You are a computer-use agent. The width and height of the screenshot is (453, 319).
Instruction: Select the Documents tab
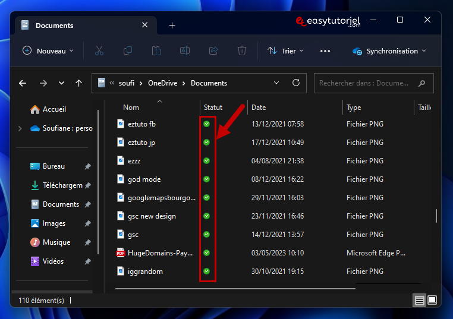[x=86, y=26]
